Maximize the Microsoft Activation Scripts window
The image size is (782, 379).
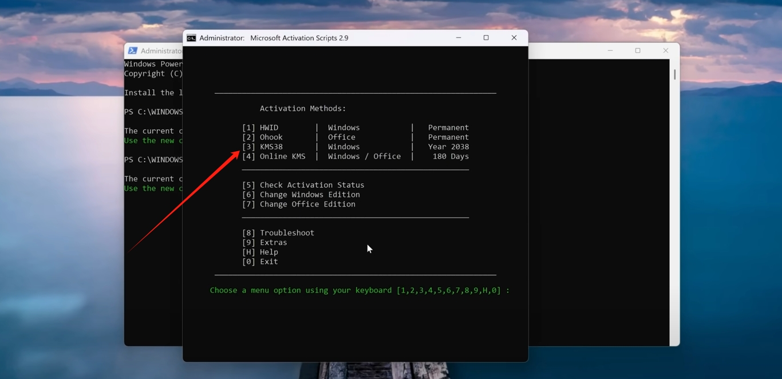[x=486, y=38]
